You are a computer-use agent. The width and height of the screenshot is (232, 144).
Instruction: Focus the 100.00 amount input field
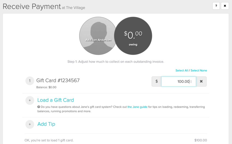click(x=176, y=81)
